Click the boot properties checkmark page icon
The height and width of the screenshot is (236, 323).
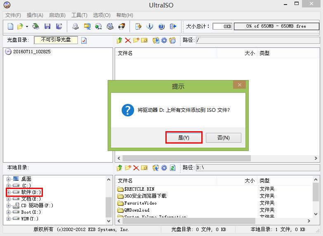click(x=84, y=40)
